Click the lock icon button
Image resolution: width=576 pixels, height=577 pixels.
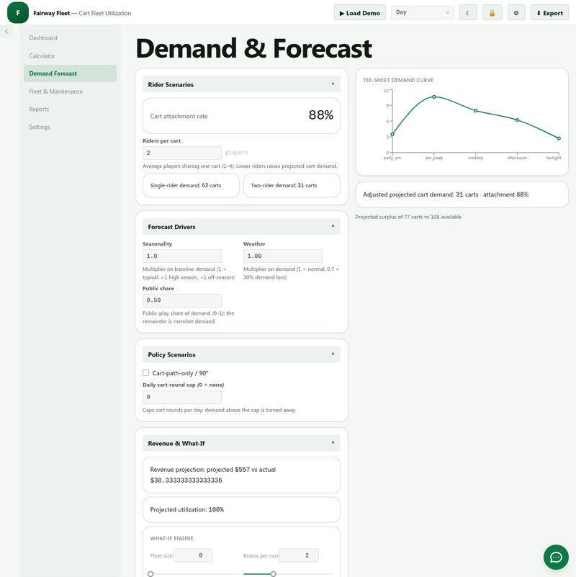492,13
